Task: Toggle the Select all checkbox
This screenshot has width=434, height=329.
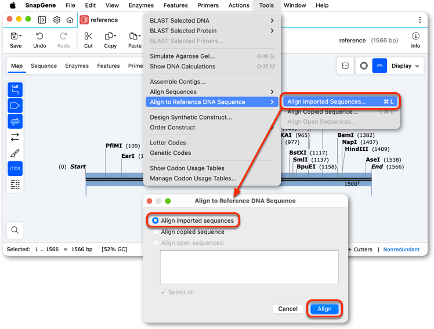Action: click(x=163, y=292)
